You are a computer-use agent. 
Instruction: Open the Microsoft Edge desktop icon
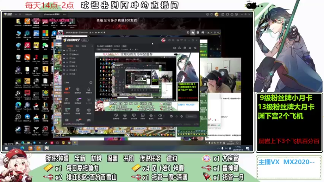18,106
